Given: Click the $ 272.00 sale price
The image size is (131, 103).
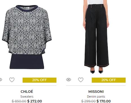Looking at the screenshot, I should pyautogui.click(x=34, y=101).
